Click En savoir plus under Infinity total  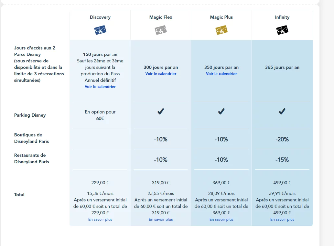(x=282, y=219)
